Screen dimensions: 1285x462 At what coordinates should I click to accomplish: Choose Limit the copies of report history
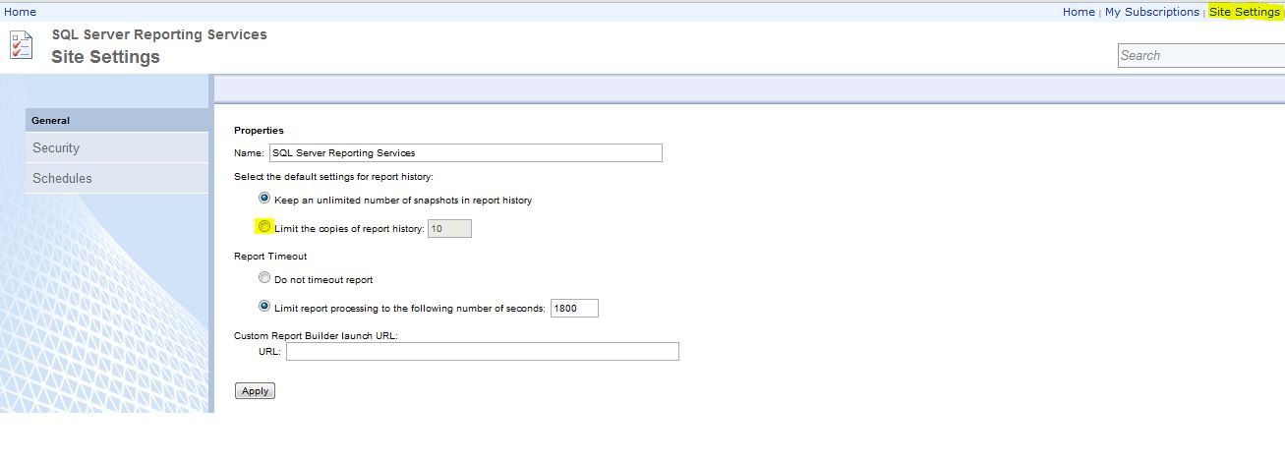pyautogui.click(x=264, y=227)
